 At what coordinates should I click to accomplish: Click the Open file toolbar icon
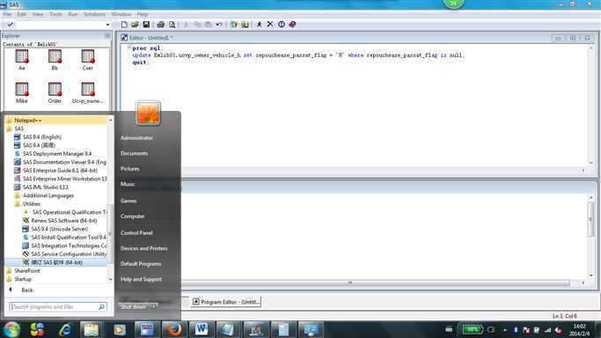click(x=135, y=25)
